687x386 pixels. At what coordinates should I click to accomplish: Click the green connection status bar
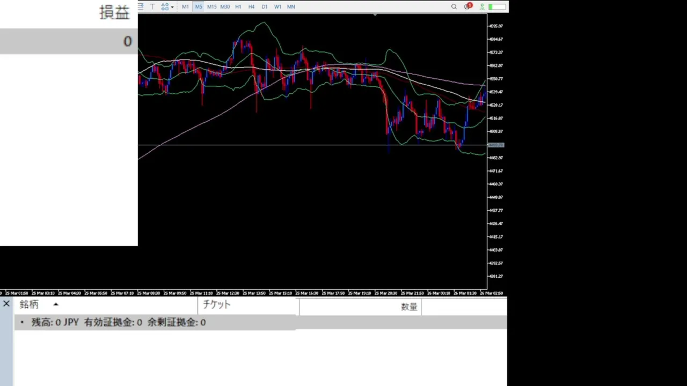tap(497, 6)
